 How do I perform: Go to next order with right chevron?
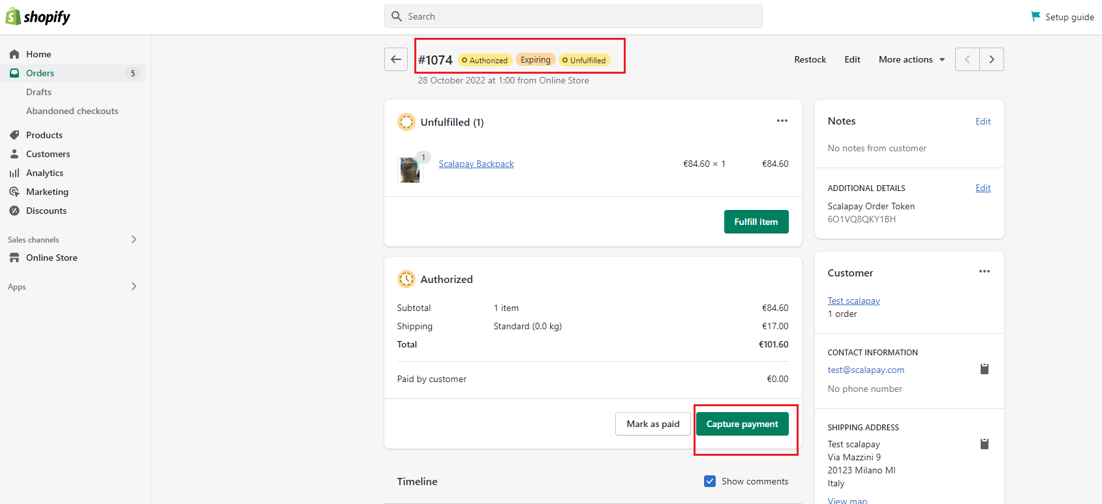pyautogui.click(x=992, y=59)
